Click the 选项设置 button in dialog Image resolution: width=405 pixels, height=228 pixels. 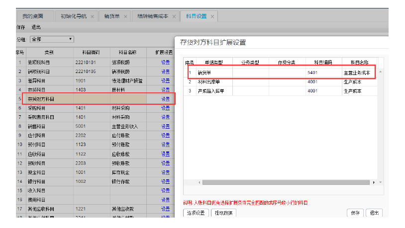[x=196, y=213]
